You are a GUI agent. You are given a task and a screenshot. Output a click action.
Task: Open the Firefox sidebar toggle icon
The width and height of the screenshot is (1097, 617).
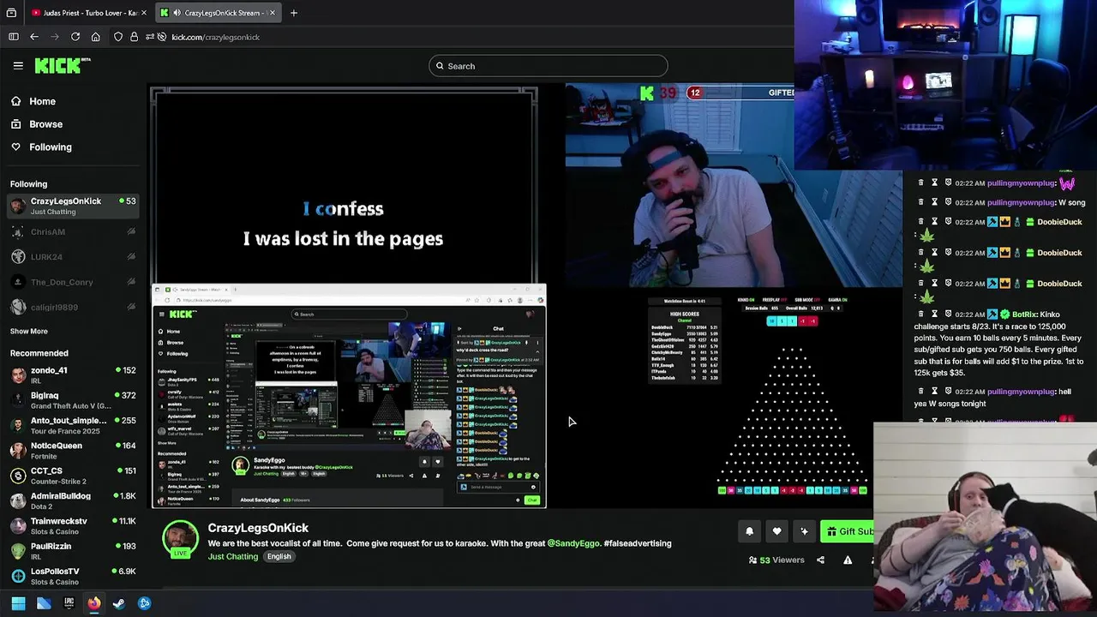click(x=14, y=37)
